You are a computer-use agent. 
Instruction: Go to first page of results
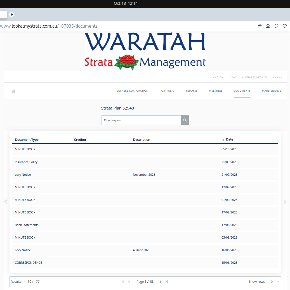click(123, 282)
